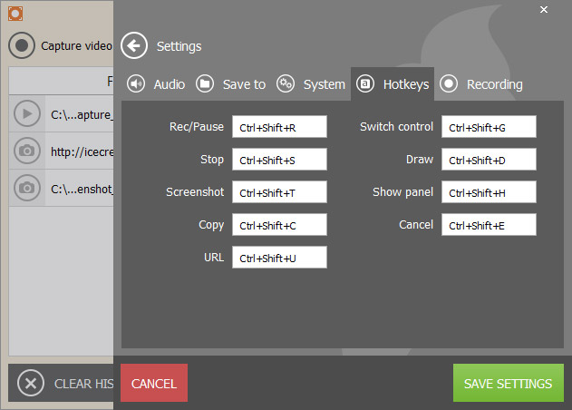This screenshot has width=572, height=410.
Task: Select the Rec/Pause hotkey field
Action: coord(279,127)
